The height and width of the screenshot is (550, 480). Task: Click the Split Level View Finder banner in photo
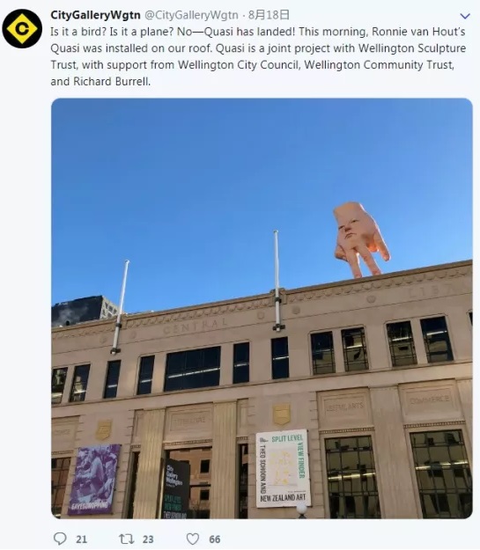(283, 468)
